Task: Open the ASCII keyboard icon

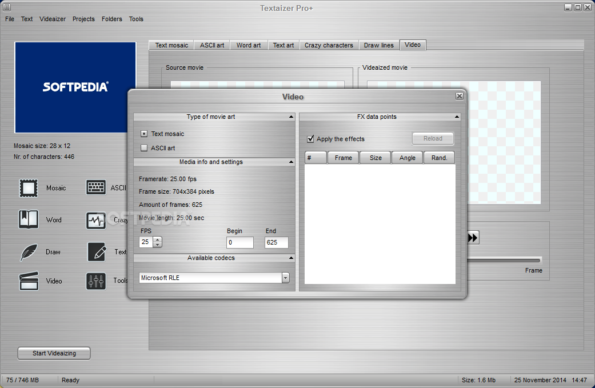Action: (x=96, y=187)
